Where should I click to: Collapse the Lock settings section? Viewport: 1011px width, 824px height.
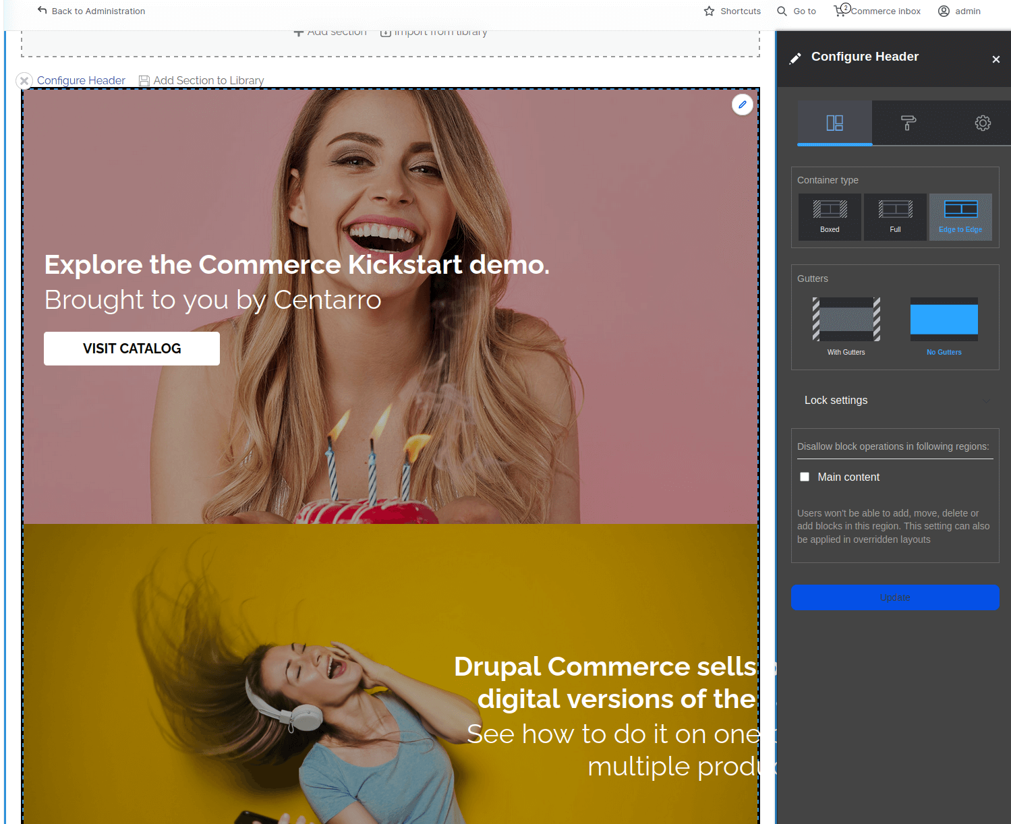pos(895,401)
